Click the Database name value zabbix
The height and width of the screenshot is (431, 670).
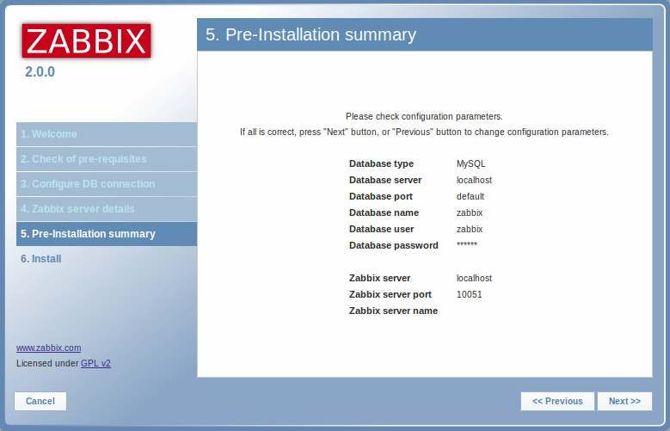tap(470, 212)
